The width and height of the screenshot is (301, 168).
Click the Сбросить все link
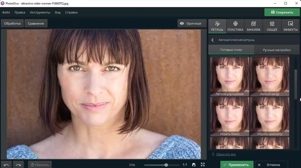[x=226, y=154]
